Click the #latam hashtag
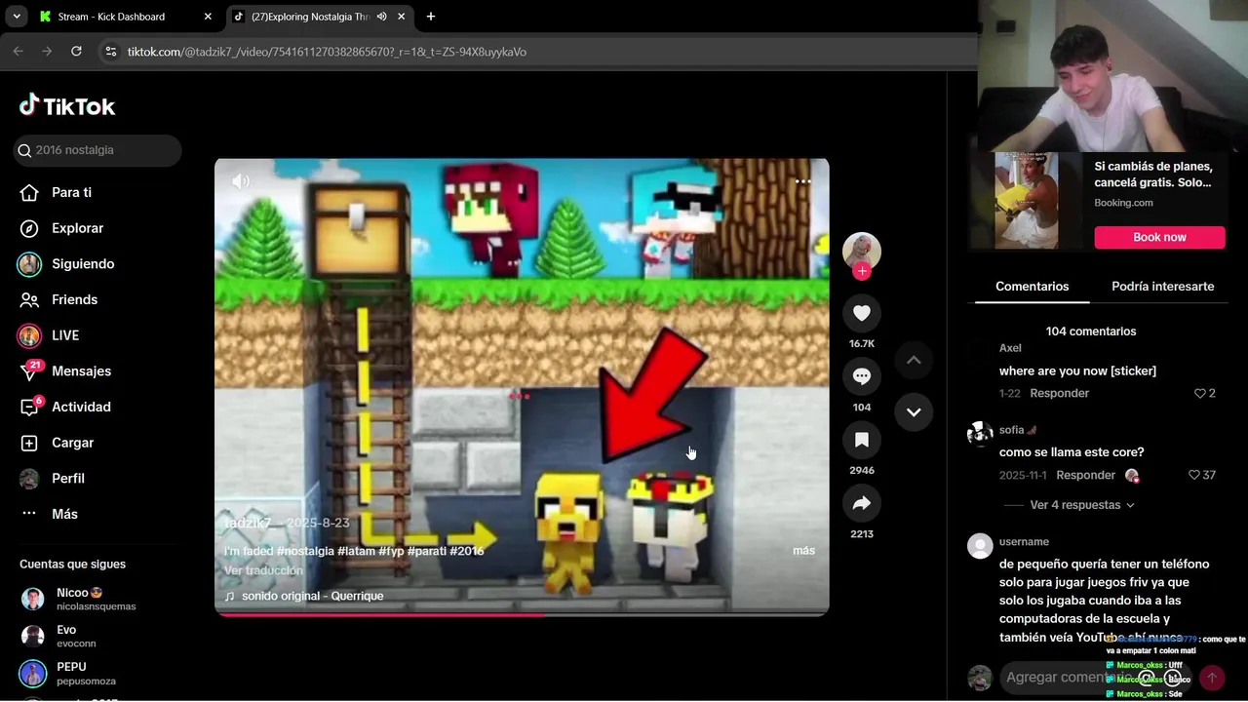Image resolution: width=1248 pixels, height=702 pixels. (355, 551)
